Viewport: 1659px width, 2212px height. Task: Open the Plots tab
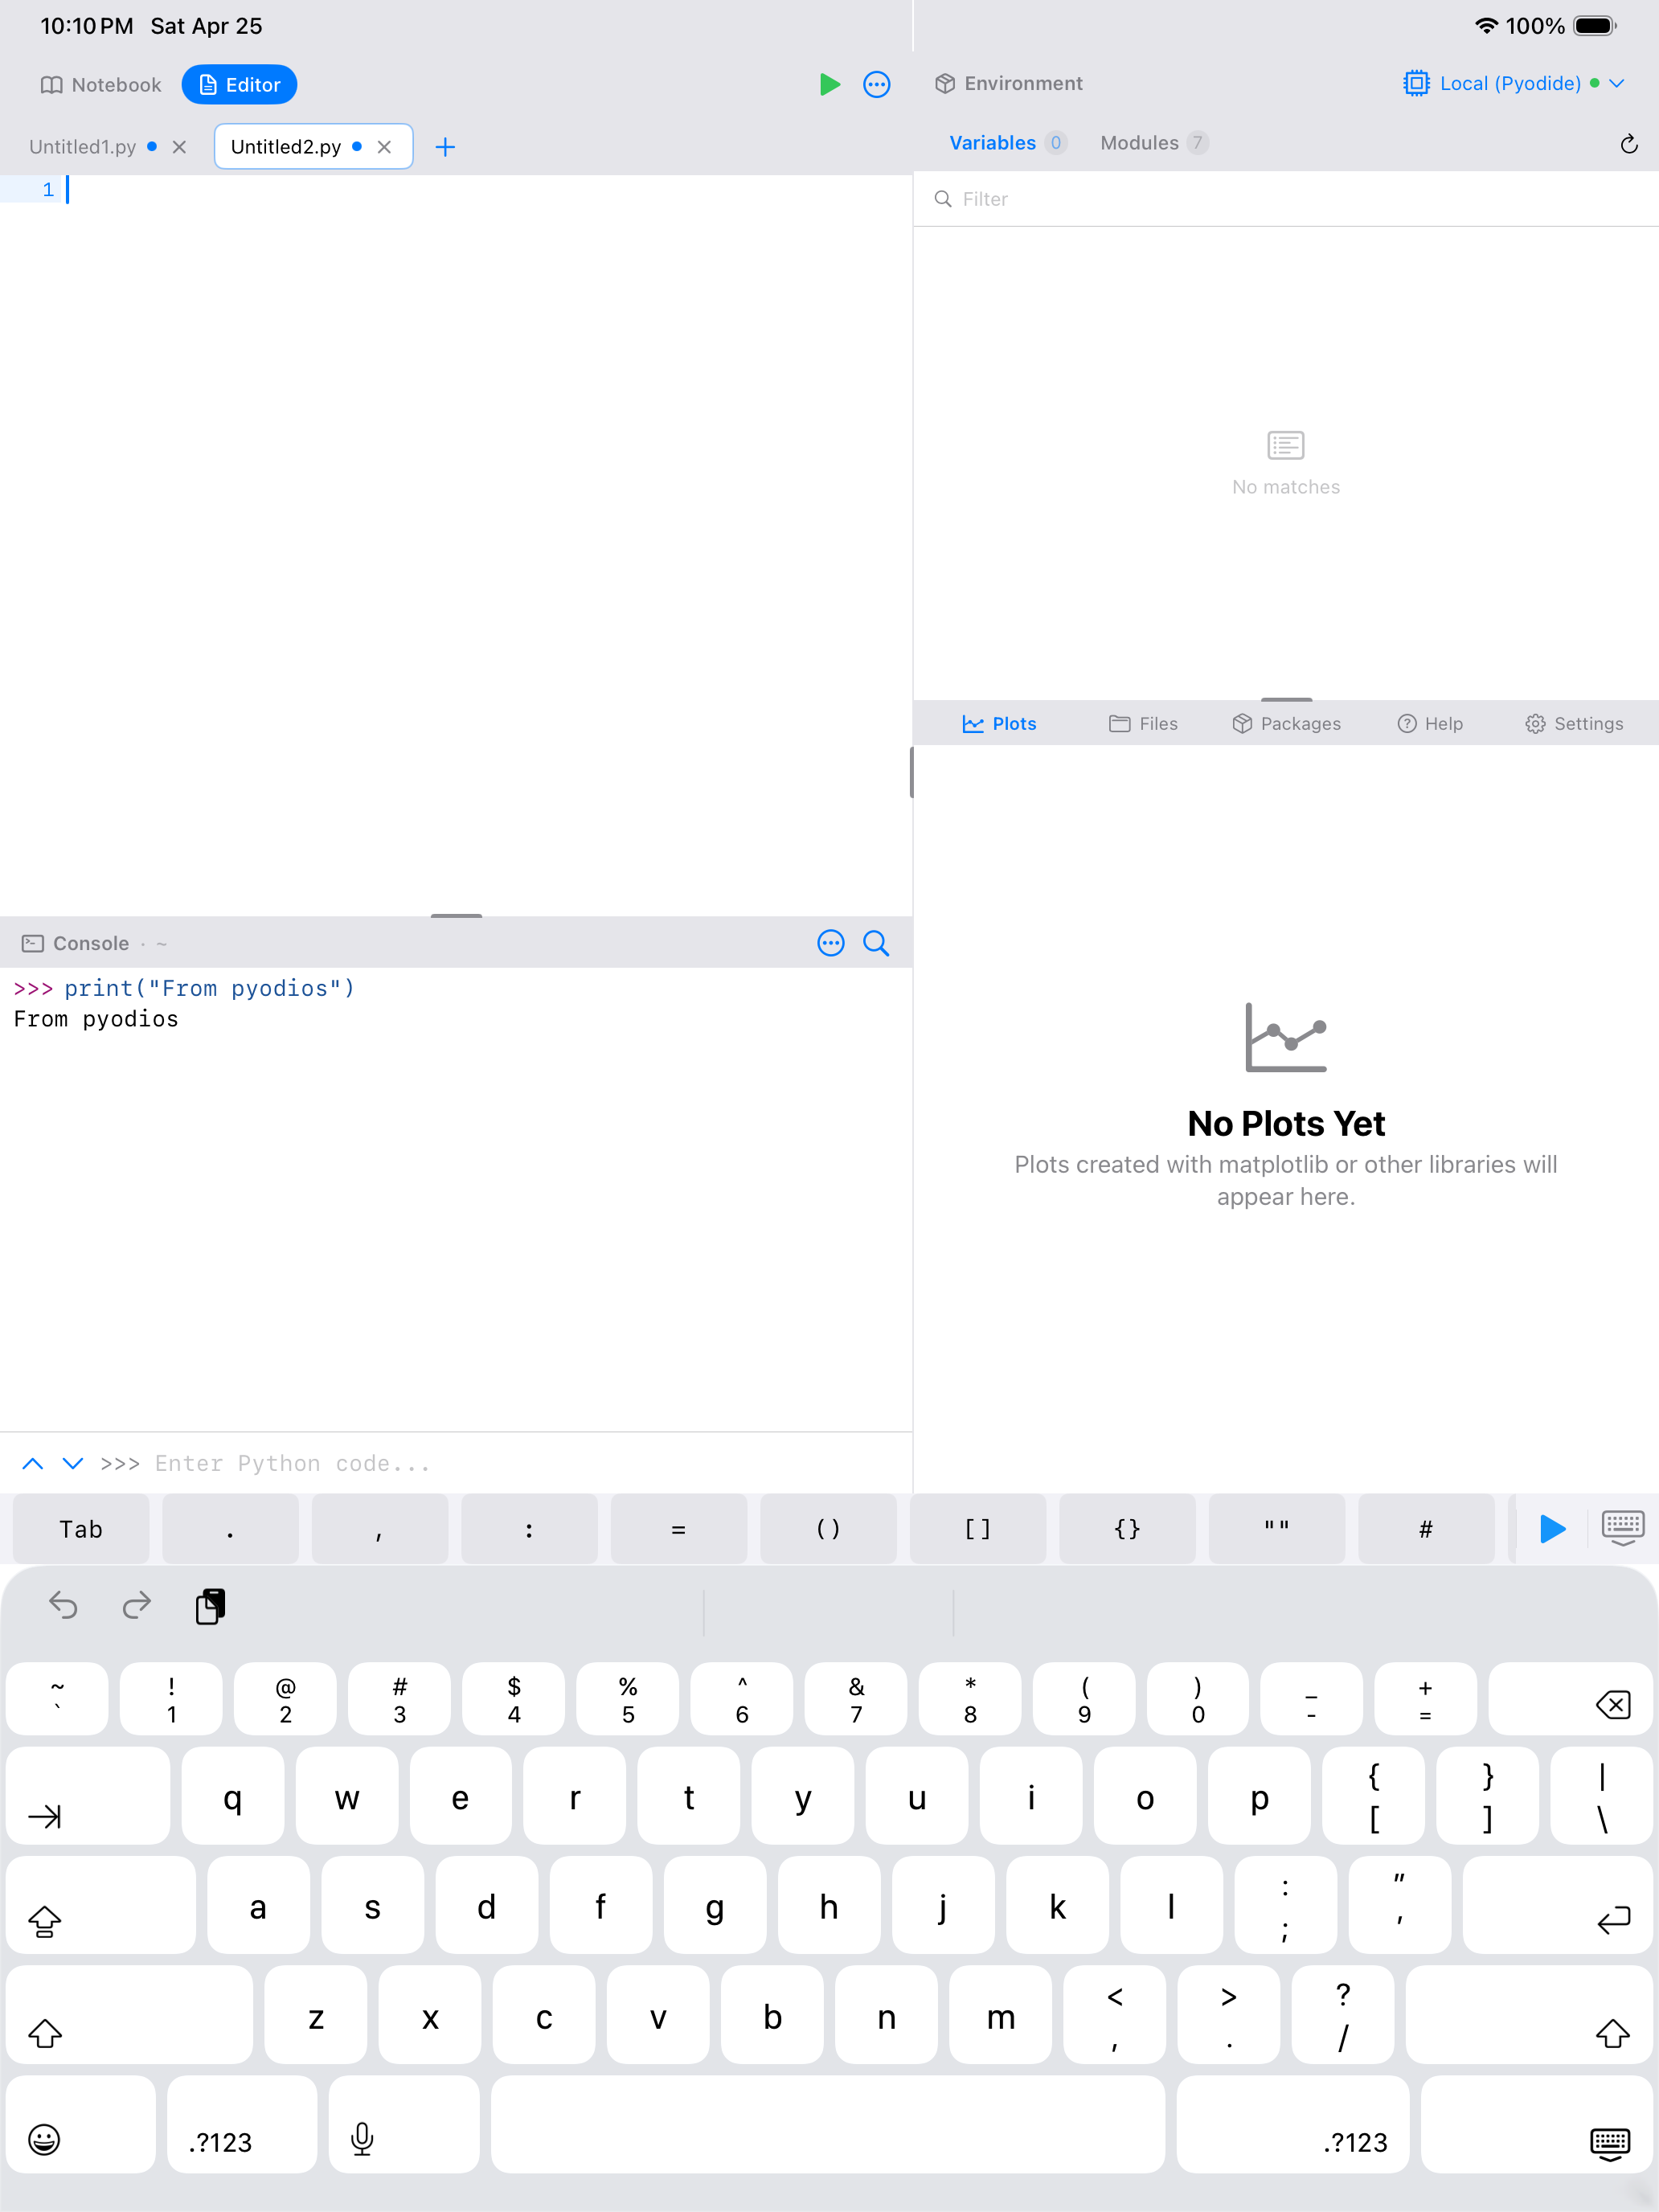[x=999, y=724]
